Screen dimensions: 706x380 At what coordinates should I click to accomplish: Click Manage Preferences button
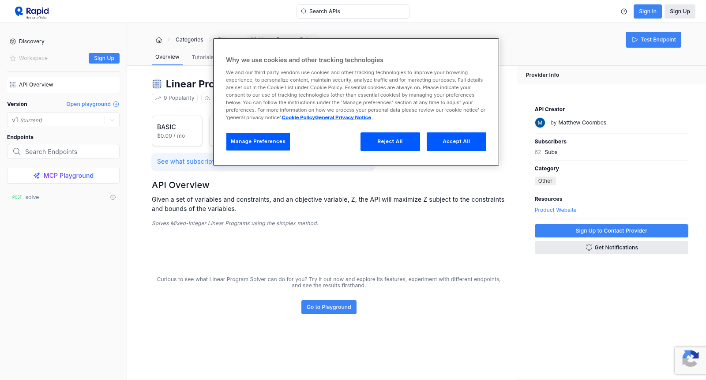tap(258, 142)
